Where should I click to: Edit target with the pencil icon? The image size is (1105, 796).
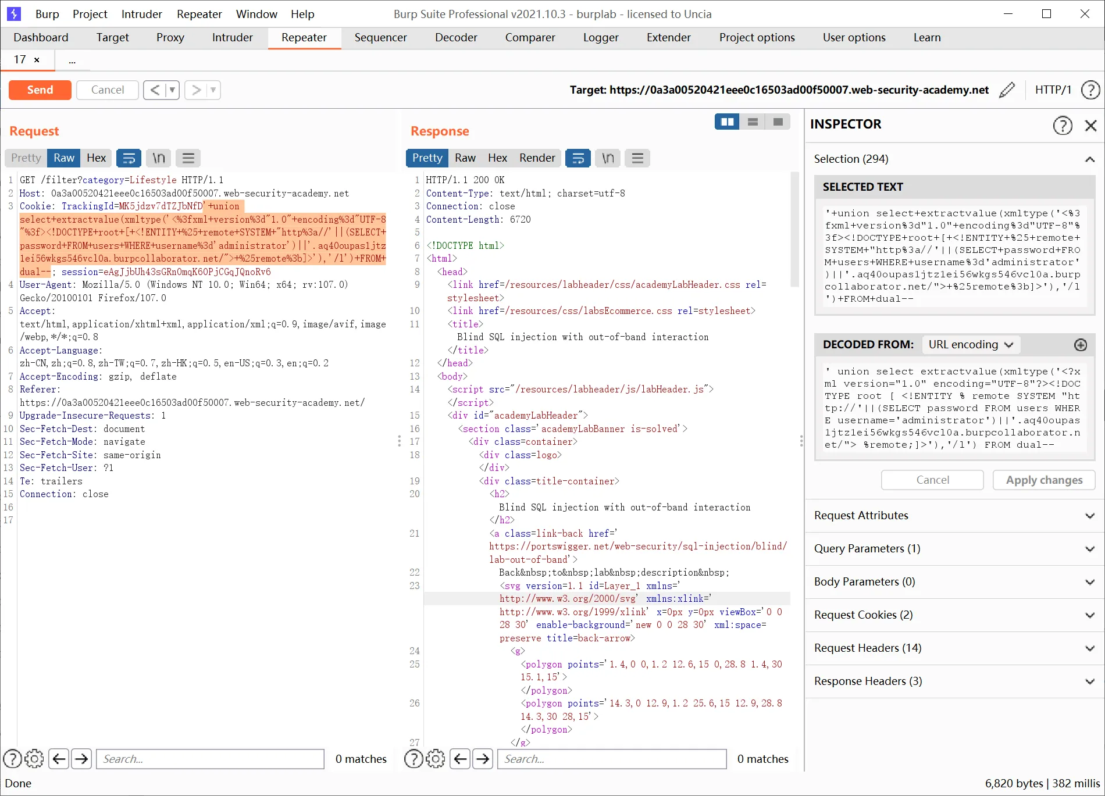point(1007,90)
